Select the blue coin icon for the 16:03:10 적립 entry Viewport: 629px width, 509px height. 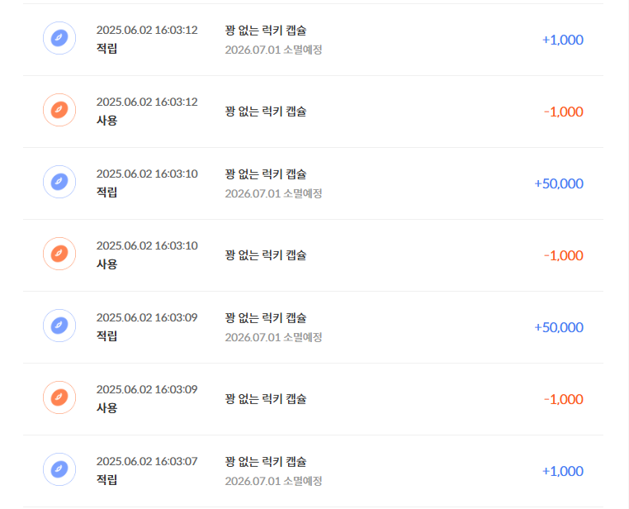[x=59, y=182]
